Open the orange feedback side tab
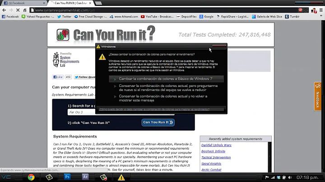 tap(317, 96)
